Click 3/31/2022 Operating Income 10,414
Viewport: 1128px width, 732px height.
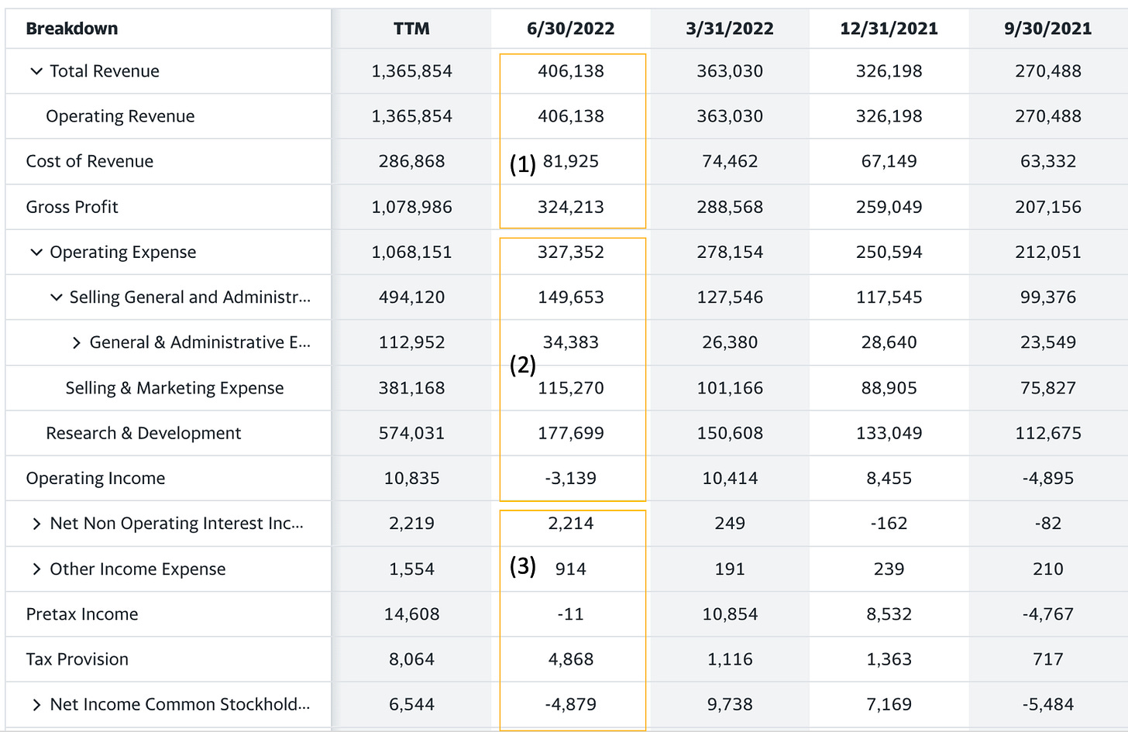tap(730, 479)
